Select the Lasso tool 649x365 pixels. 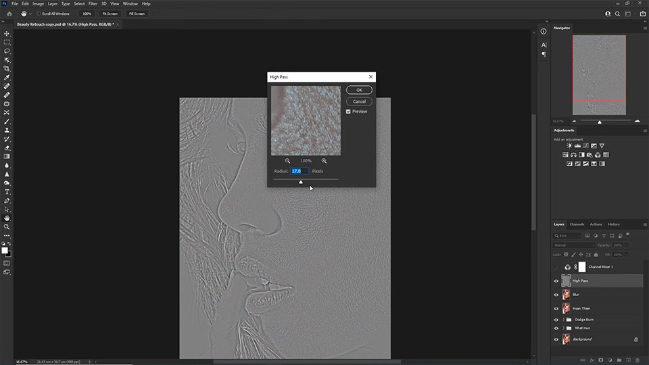(7, 51)
